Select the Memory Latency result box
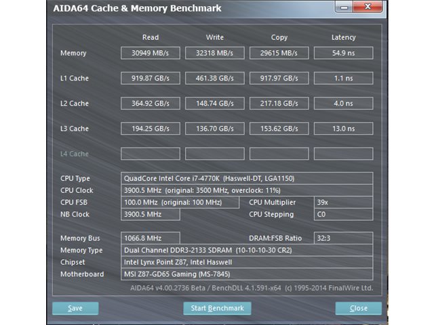 point(344,53)
